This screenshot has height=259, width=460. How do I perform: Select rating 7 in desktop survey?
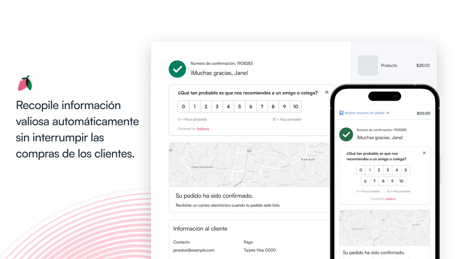point(262,106)
